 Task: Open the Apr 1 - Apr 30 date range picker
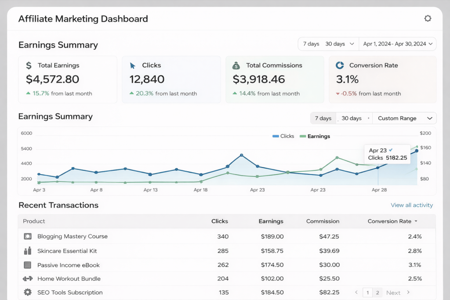pyautogui.click(x=397, y=43)
